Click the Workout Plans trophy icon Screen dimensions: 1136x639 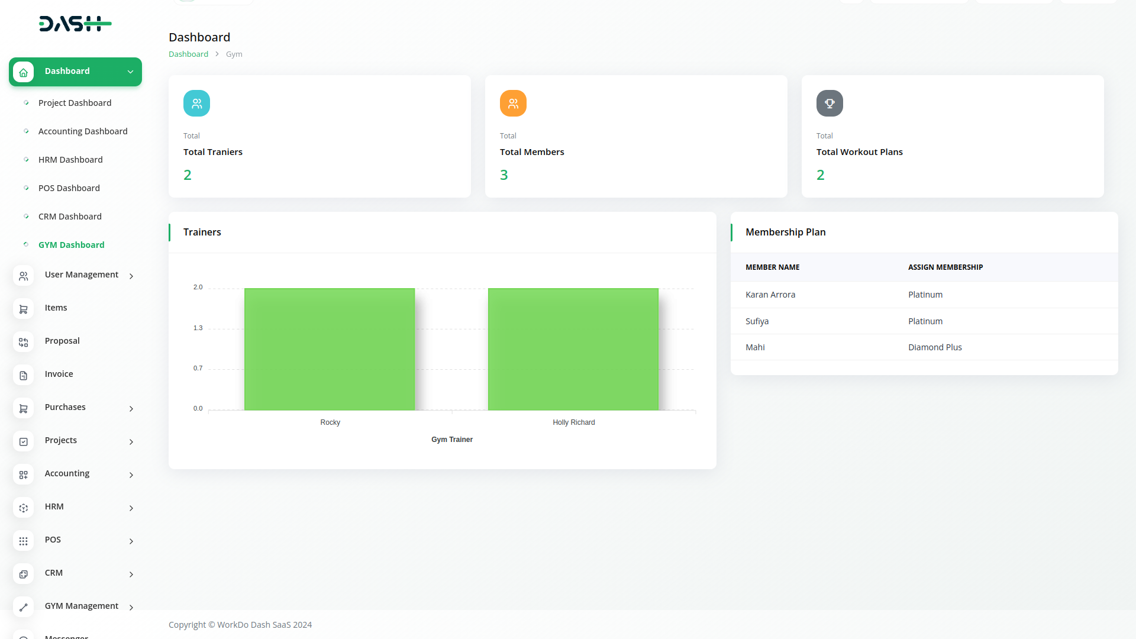[830, 103]
